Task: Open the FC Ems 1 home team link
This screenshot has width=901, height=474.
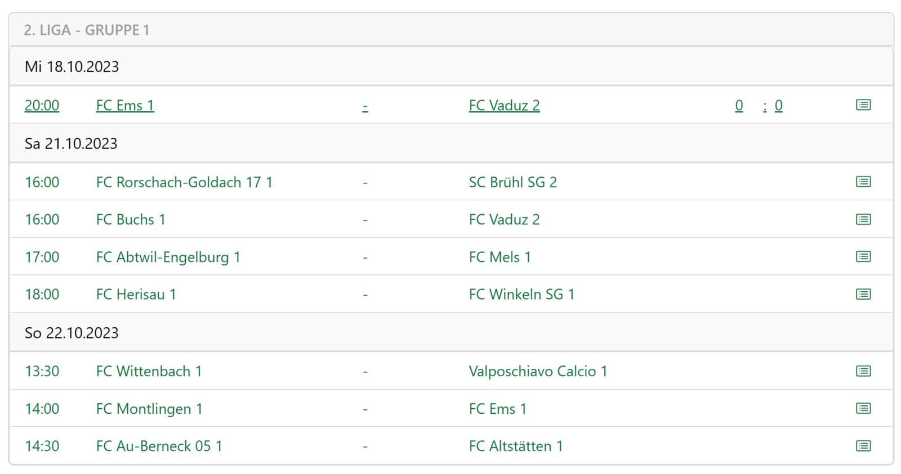Action: (x=125, y=106)
